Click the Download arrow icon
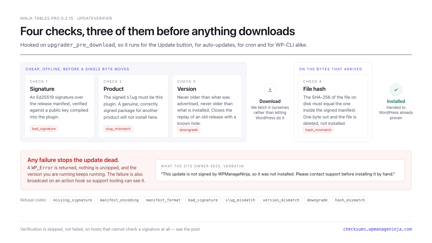 270,90
